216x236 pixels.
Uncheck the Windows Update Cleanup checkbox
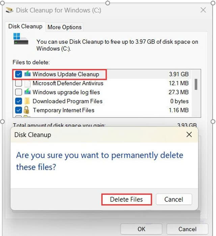[x=19, y=74]
